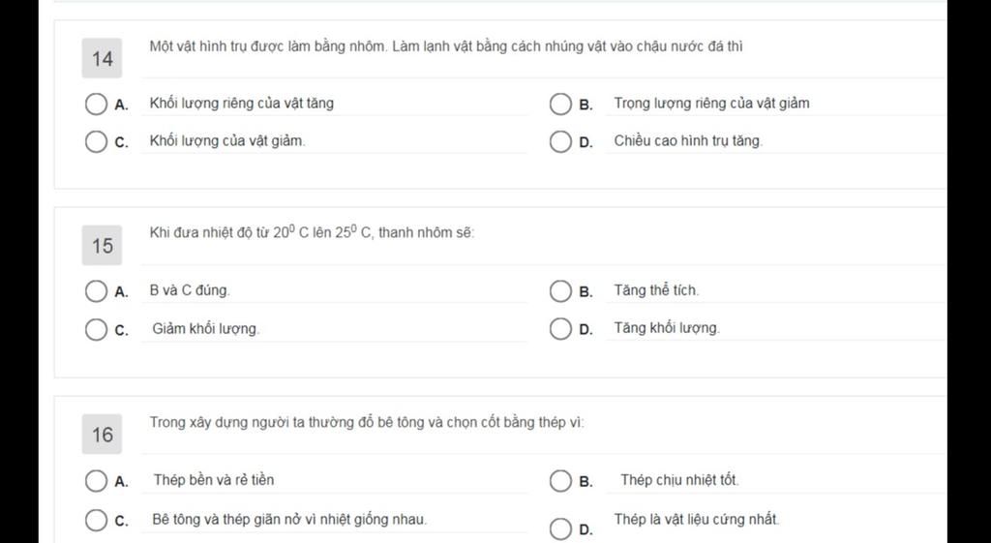Click the question number 16 badge
The image size is (991, 543).
(x=102, y=435)
